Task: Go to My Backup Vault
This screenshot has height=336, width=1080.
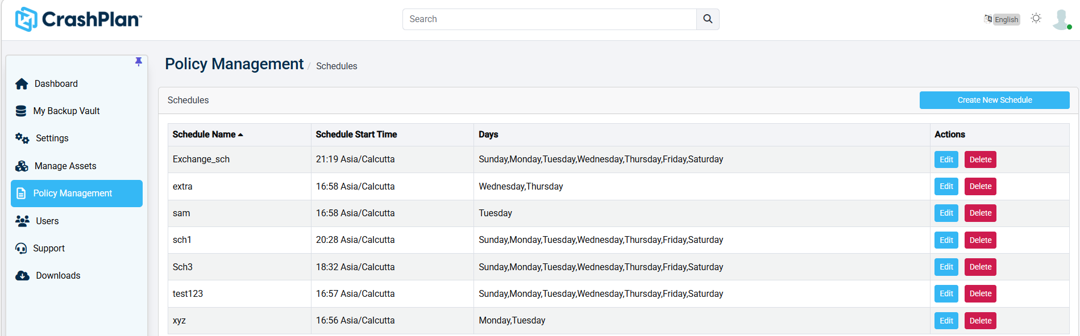Action: (77, 111)
